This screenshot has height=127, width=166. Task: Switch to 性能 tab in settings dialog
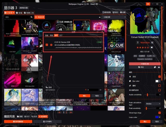click(47, 35)
